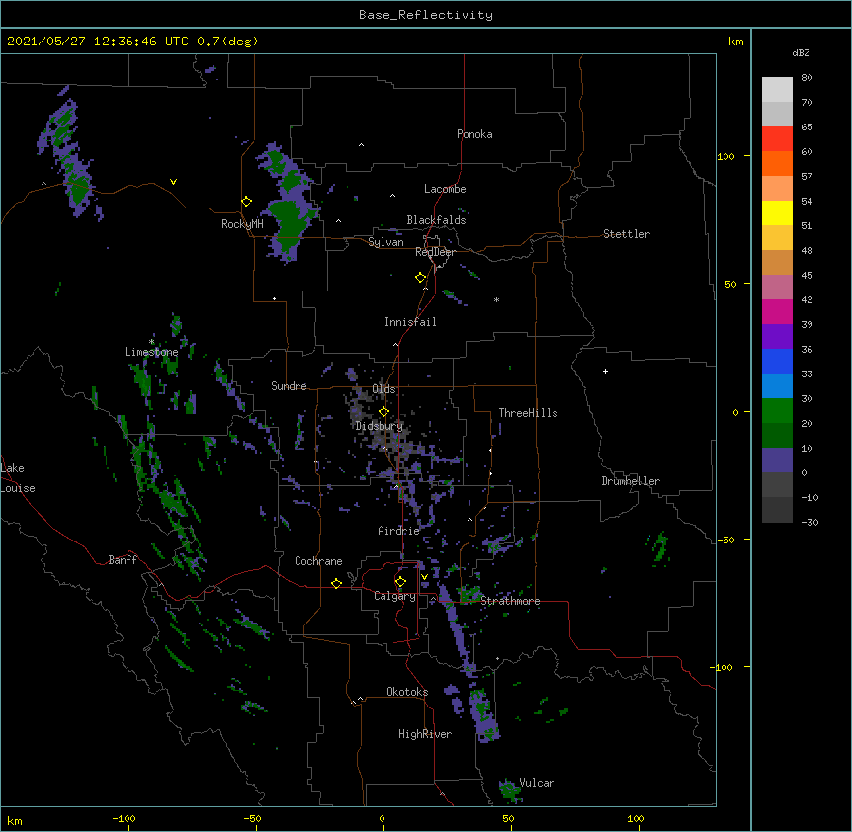
Task: Click the Banff label
Action: pyautogui.click(x=123, y=560)
